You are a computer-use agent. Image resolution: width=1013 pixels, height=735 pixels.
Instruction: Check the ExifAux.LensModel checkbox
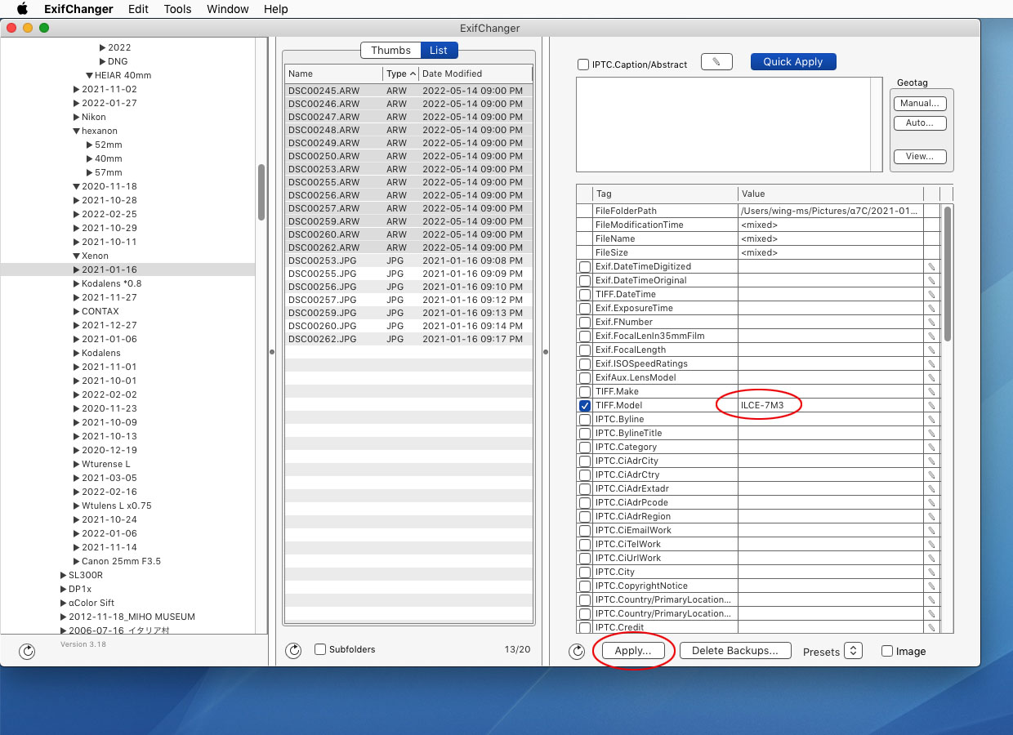585,378
